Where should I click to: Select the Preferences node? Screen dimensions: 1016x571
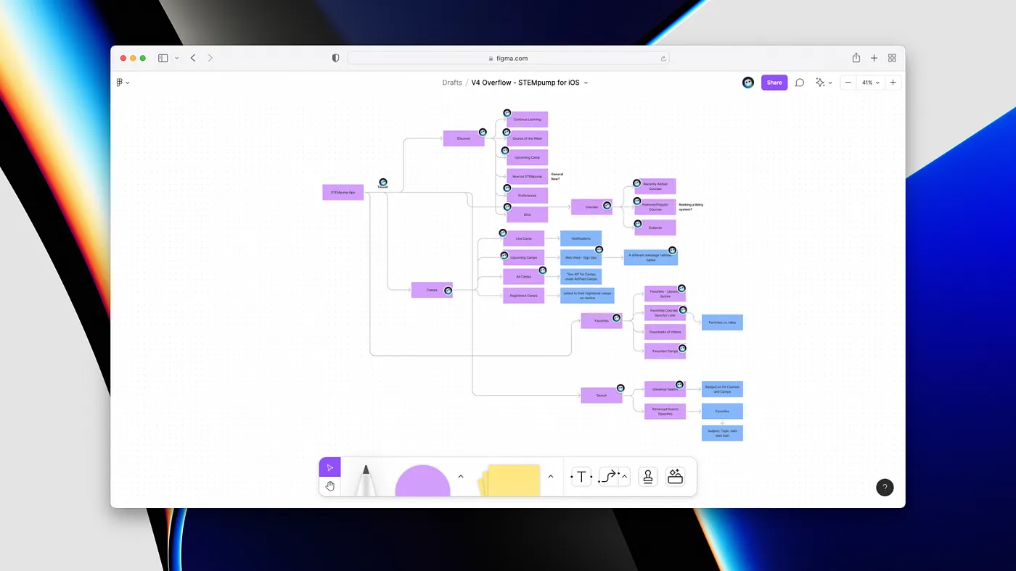coord(527,196)
